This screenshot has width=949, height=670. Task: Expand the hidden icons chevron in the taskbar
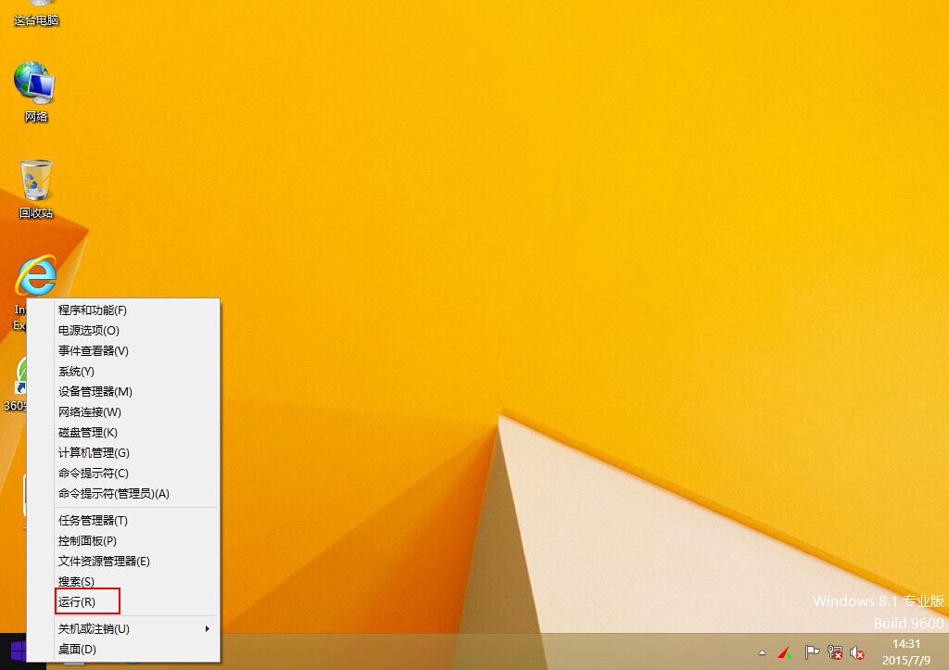762,653
